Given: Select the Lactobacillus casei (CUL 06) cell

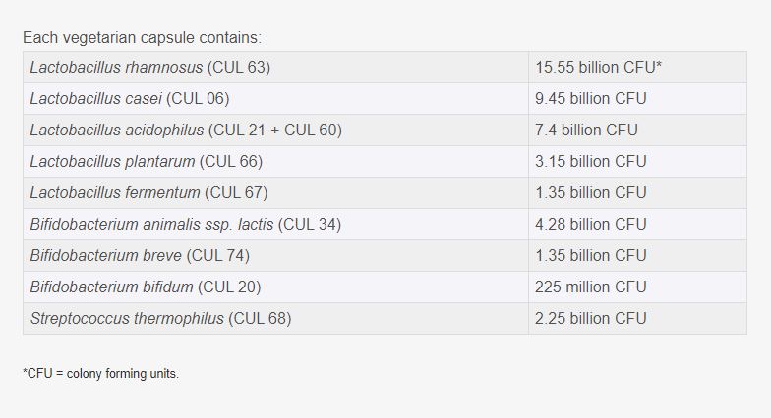Looking at the screenshot, I should click(x=130, y=99).
